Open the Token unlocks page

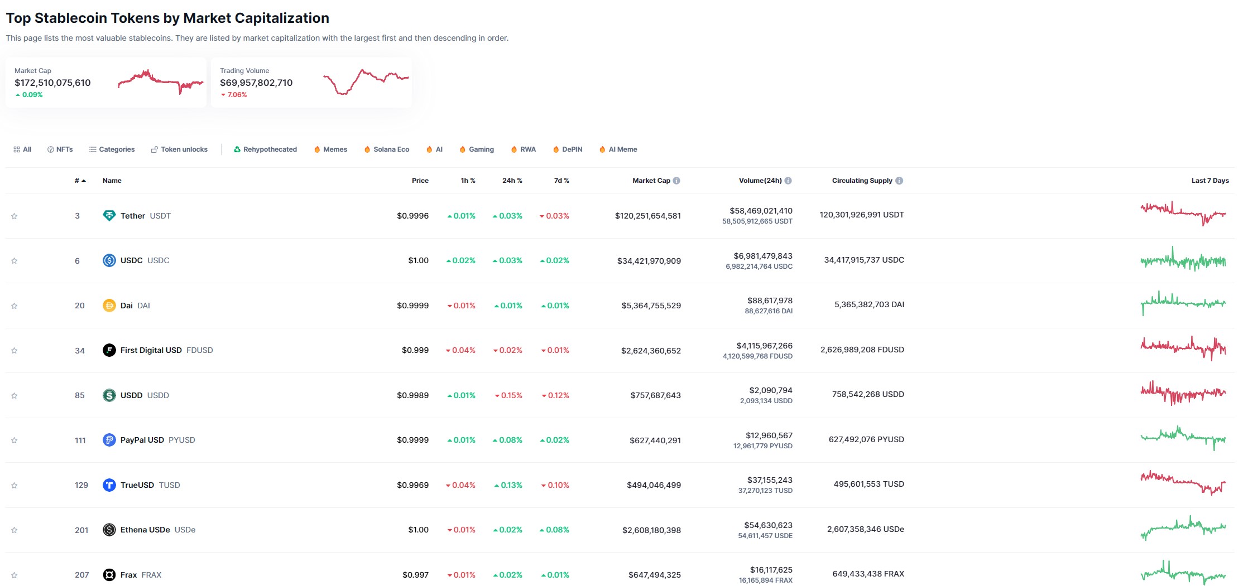tap(179, 149)
